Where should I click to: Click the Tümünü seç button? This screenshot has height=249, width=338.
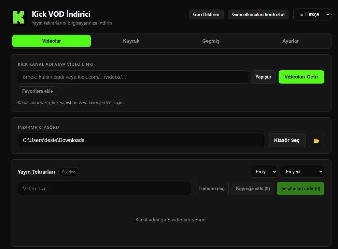(x=211, y=189)
